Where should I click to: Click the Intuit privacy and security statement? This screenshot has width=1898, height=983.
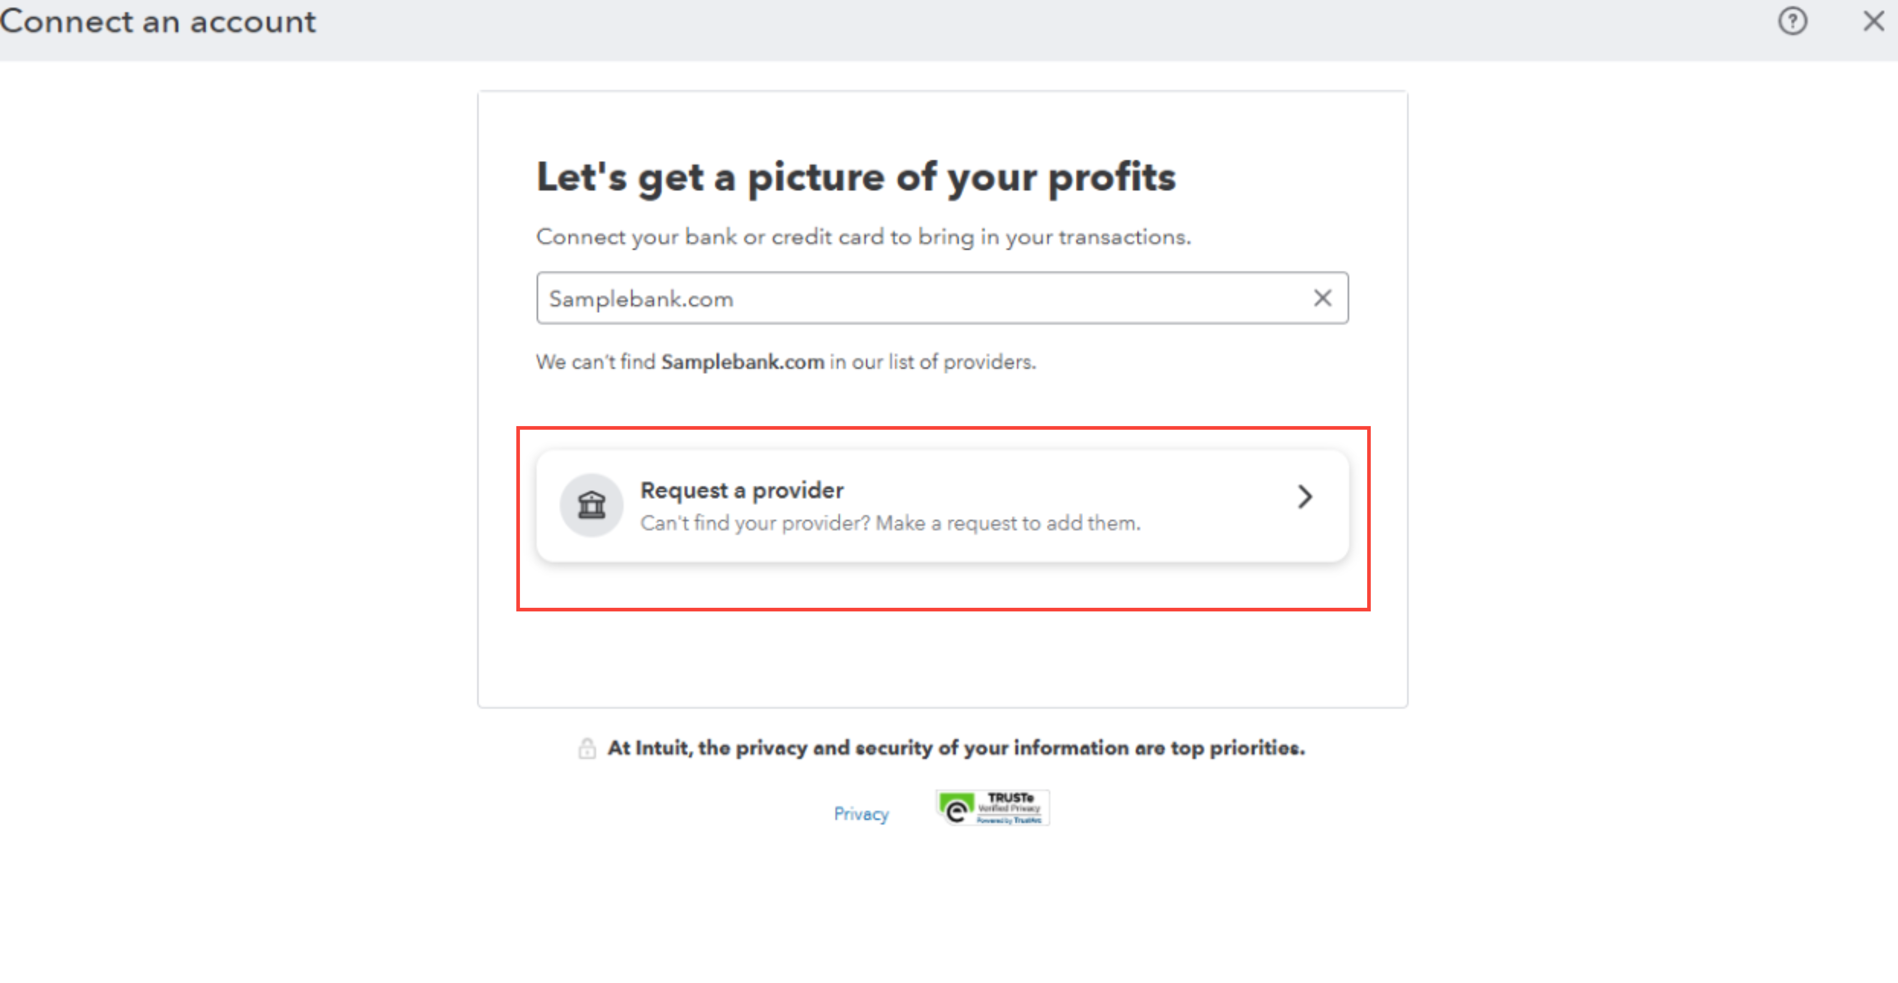point(956,748)
